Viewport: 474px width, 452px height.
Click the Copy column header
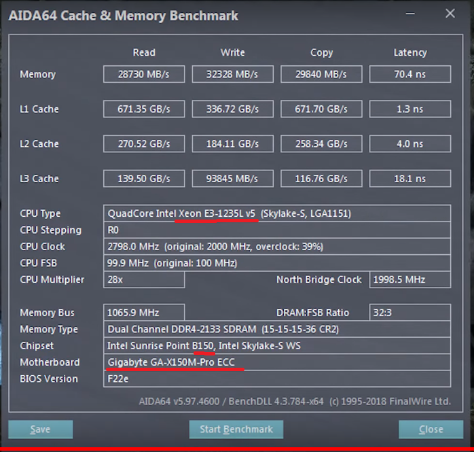[321, 52]
